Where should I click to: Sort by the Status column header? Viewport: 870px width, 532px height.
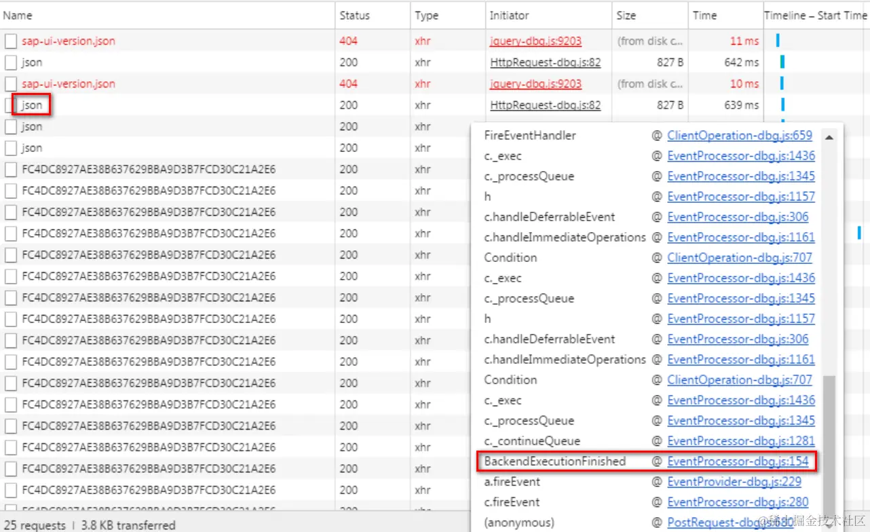pos(373,15)
